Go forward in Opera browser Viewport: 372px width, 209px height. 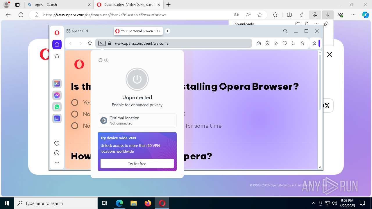[81, 43]
